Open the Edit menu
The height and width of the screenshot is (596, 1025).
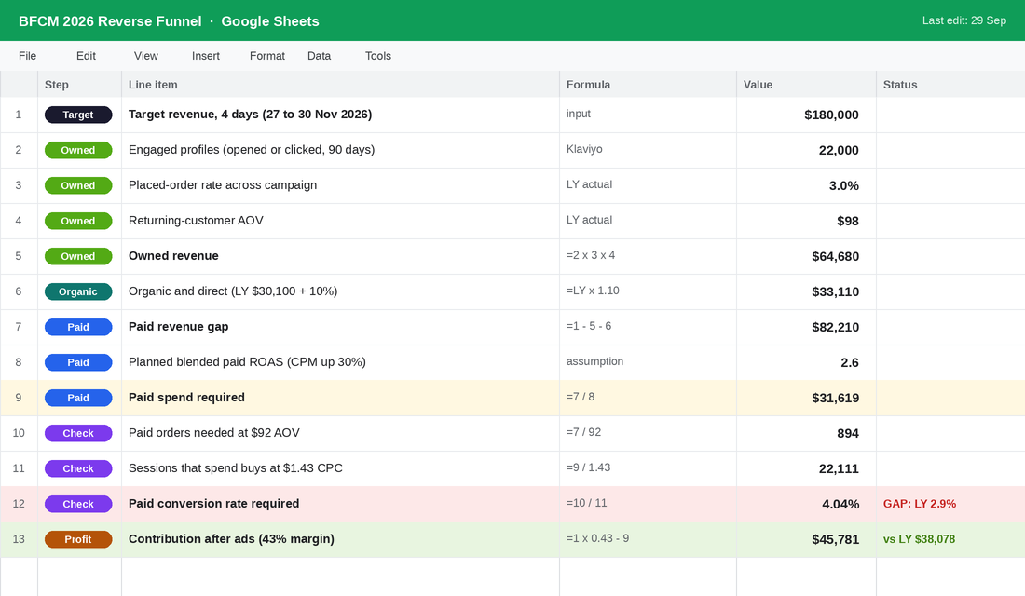coord(86,56)
